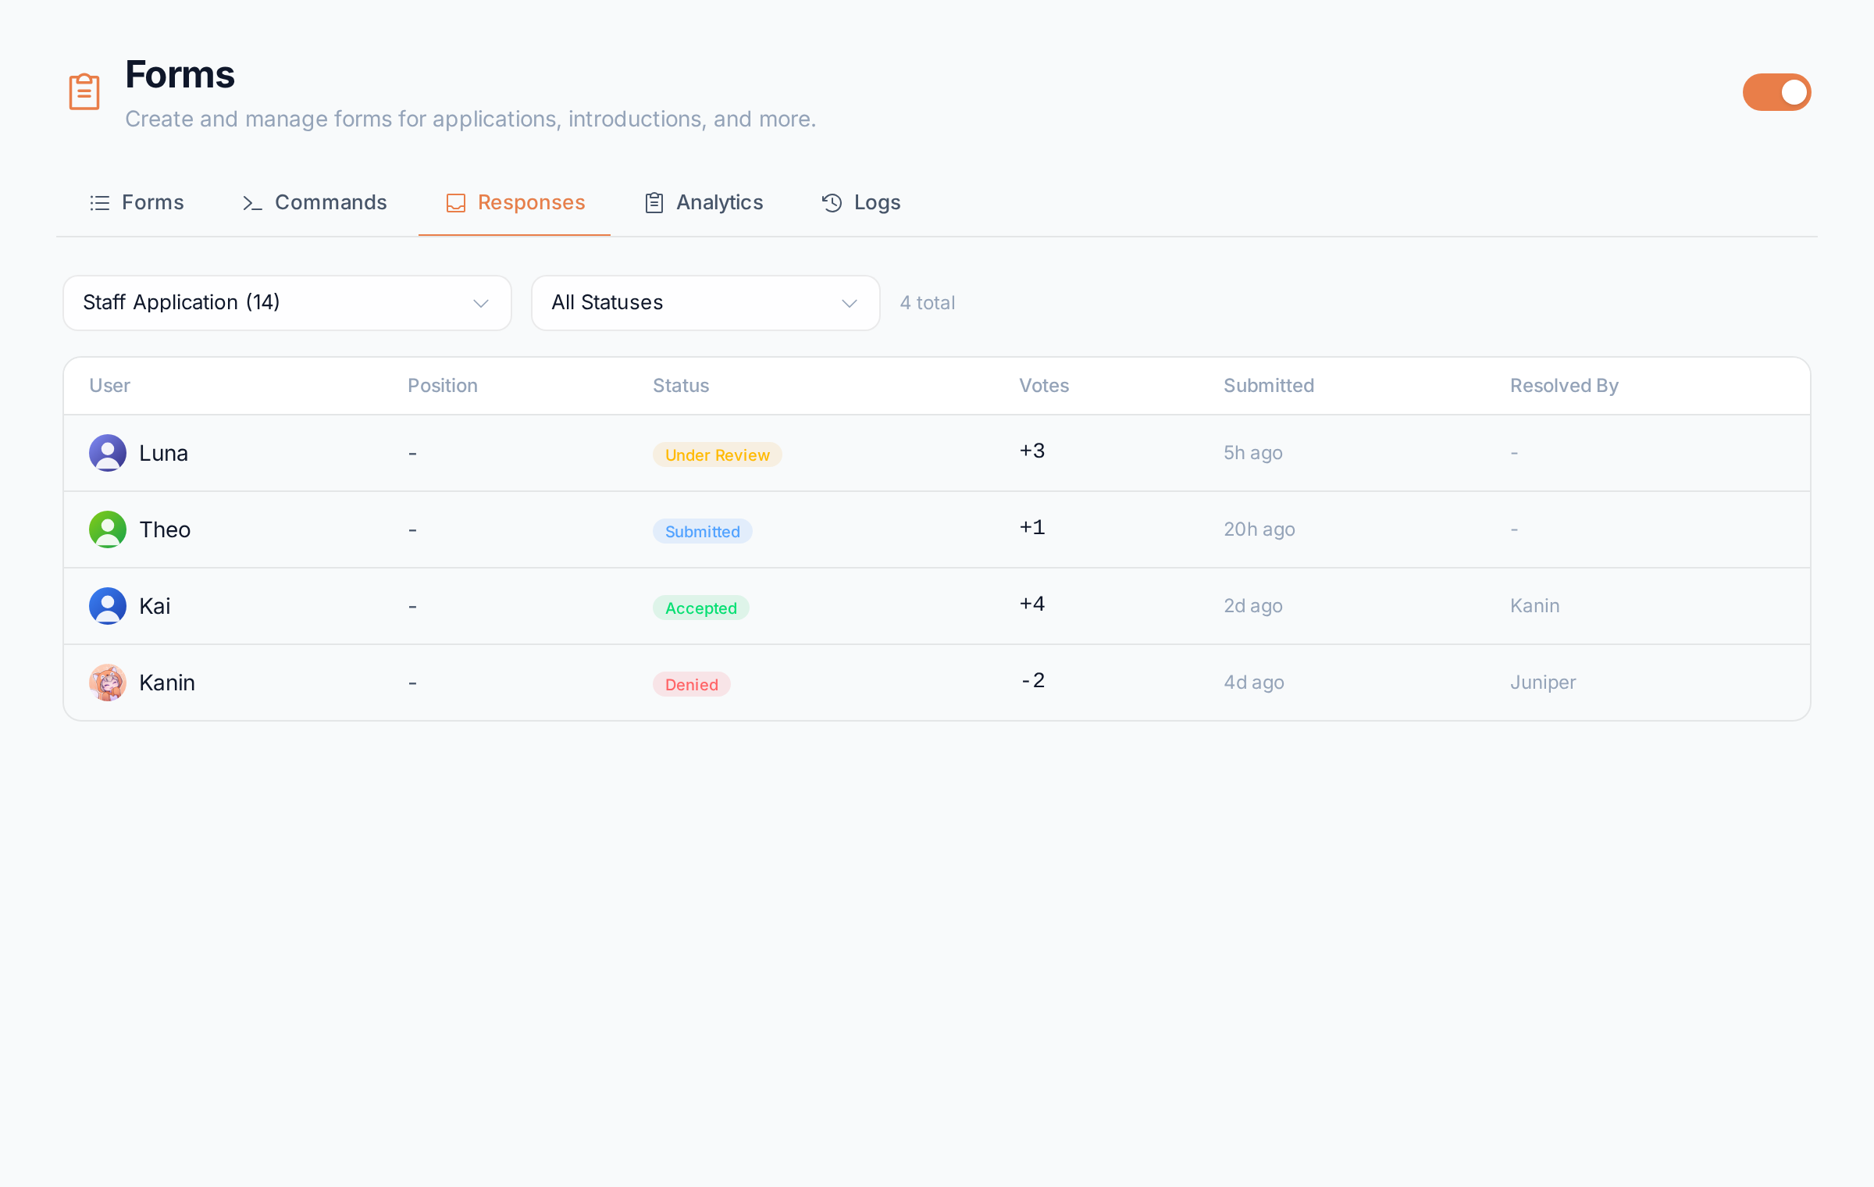The width and height of the screenshot is (1874, 1187).
Task: Click the +4 votes value
Action: (1032, 604)
